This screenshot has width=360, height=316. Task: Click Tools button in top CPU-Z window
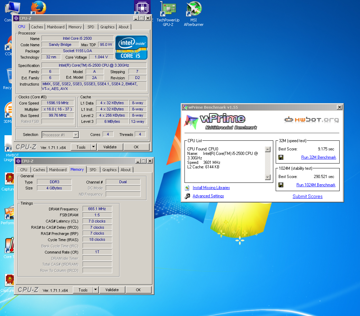[81, 147]
